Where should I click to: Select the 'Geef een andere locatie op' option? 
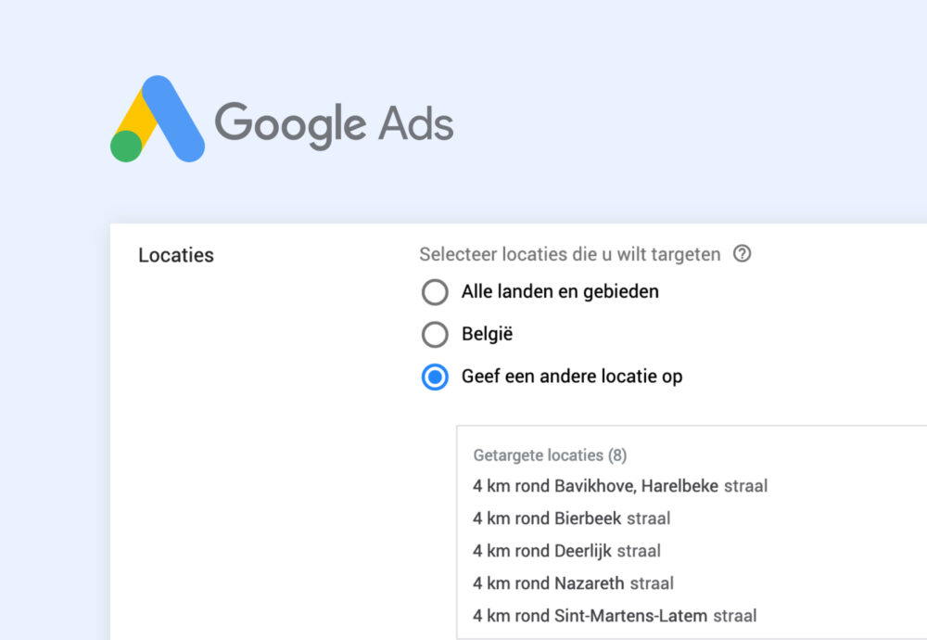[435, 378]
